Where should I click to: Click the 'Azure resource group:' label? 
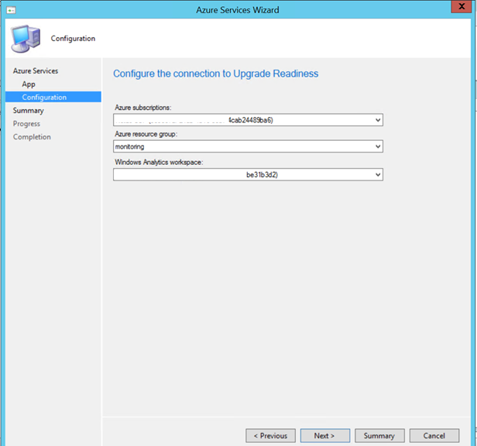146,134
